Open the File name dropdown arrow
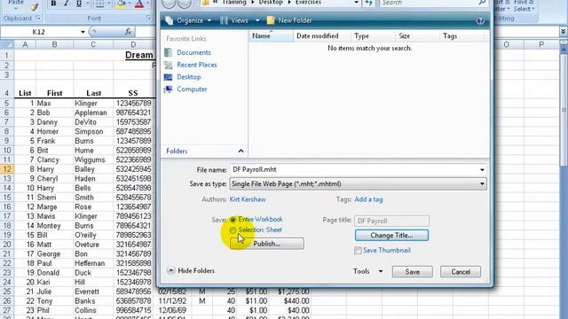The image size is (568, 319). 482,169
